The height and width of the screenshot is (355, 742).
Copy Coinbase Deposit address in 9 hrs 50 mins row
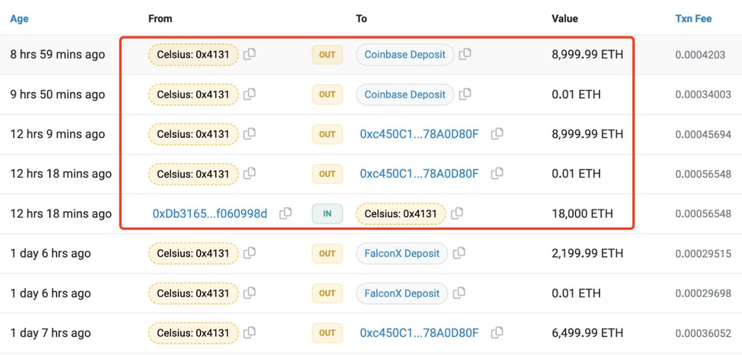pos(465,94)
